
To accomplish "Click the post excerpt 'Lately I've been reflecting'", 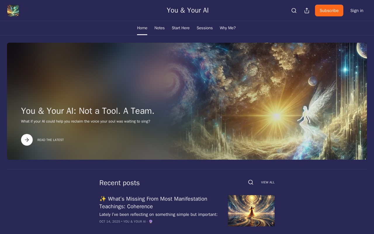I will (158, 214).
